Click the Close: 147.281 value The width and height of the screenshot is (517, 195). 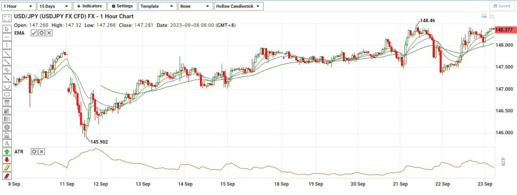tap(137, 25)
